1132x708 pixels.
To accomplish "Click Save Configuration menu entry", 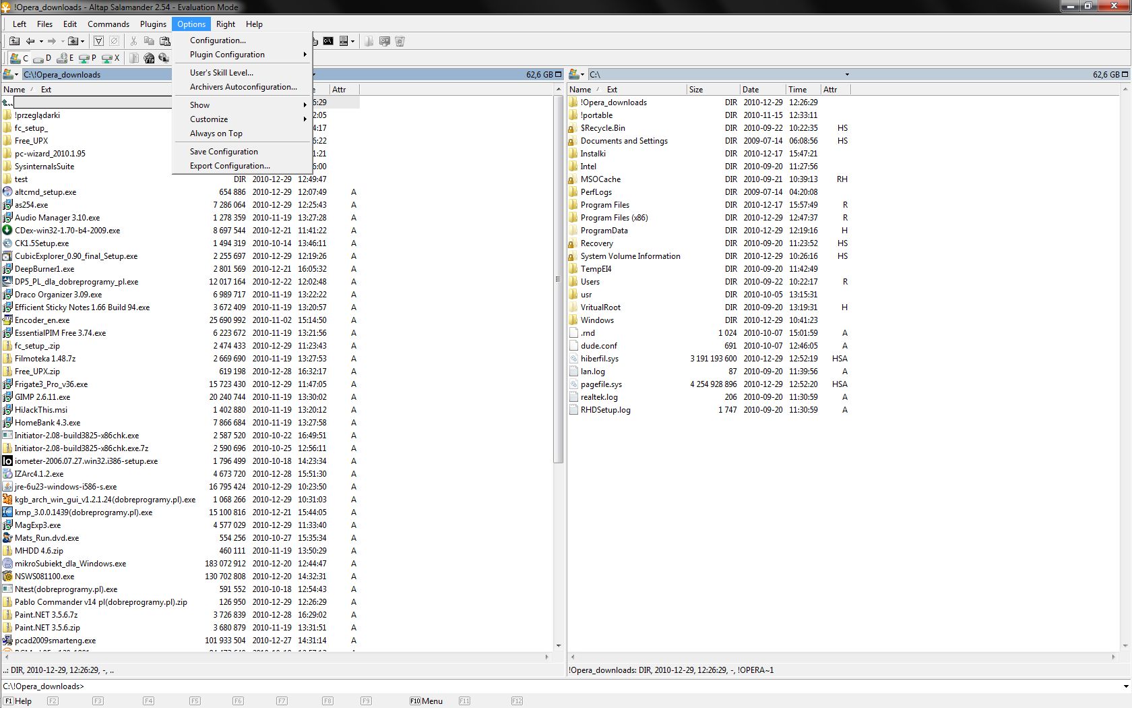I will 243,152.
